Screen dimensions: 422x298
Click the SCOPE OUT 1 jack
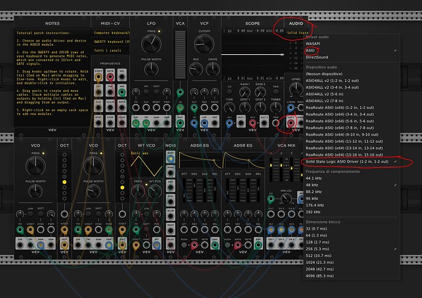tap(241, 123)
